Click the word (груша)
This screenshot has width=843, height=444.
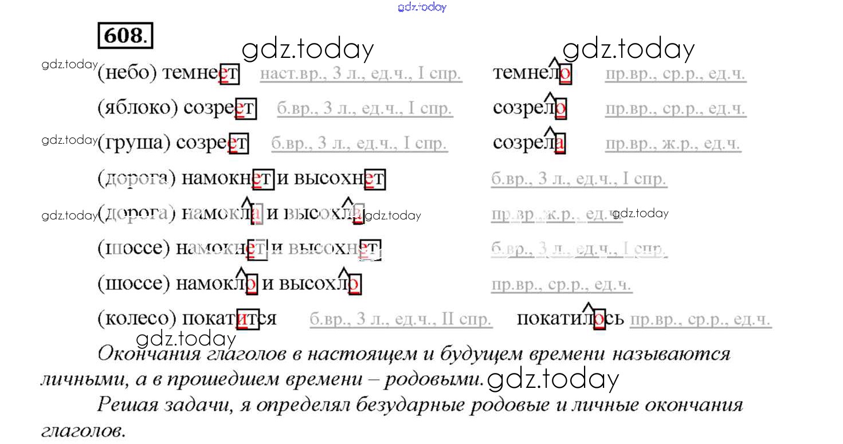click(x=134, y=143)
